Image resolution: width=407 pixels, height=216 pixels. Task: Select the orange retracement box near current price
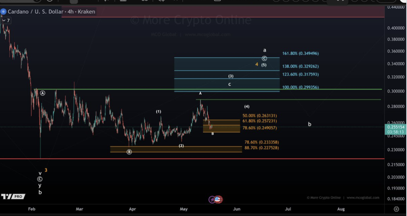click(x=221, y=126)
